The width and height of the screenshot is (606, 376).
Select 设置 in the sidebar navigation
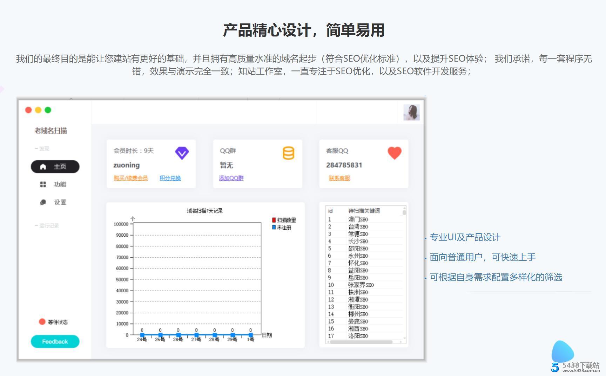[60, 202]
